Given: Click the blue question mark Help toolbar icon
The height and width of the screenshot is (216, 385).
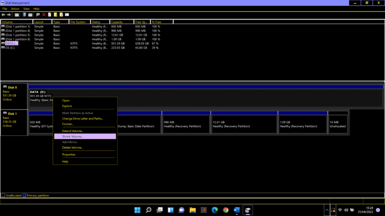Looking at the screenshot, I should [24, 15].
